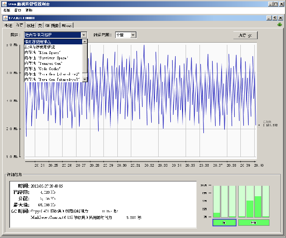286x238 pixels.
Task: Switch to the MBean tab
Action: pos(67,26)
